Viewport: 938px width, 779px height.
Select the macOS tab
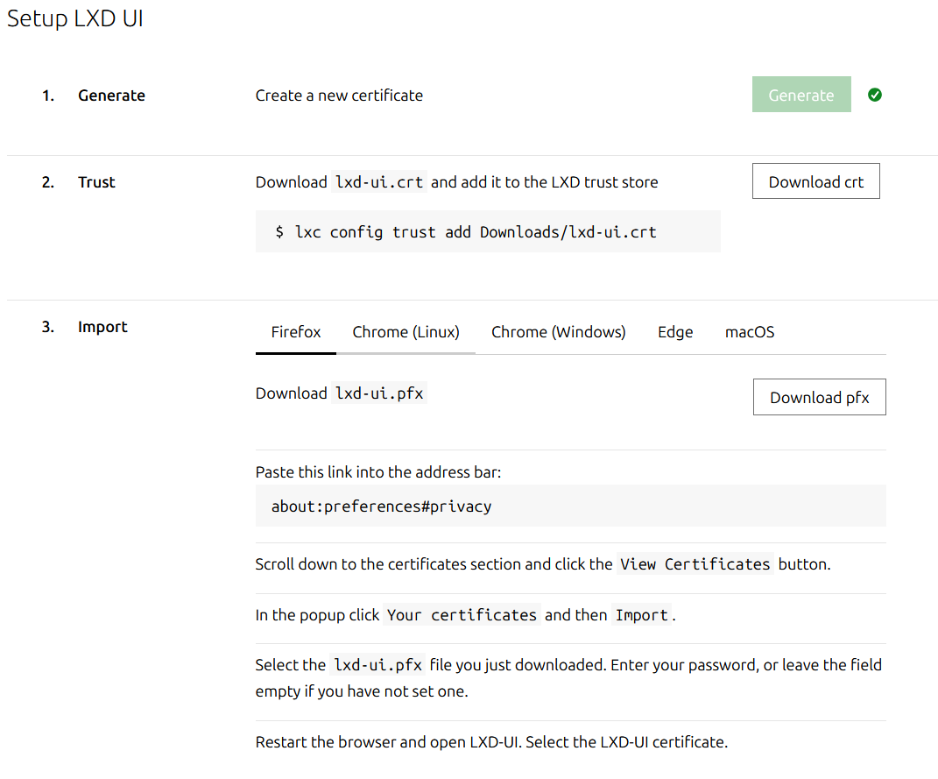tap(750, 332)
